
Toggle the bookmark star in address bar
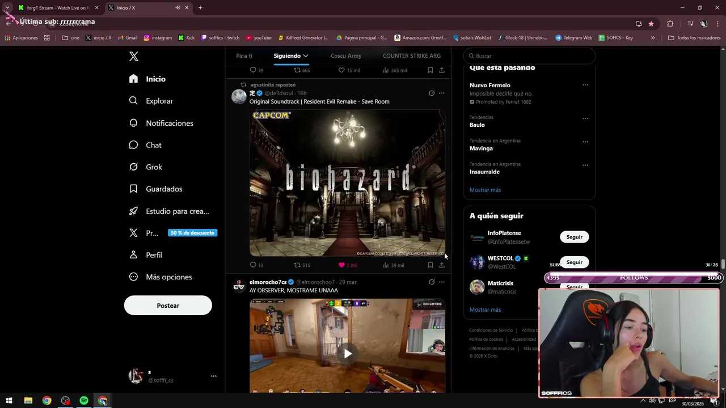click(x=651, y=23)
